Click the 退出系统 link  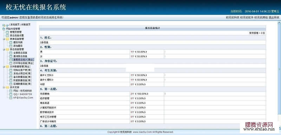(x=274, y=17)
